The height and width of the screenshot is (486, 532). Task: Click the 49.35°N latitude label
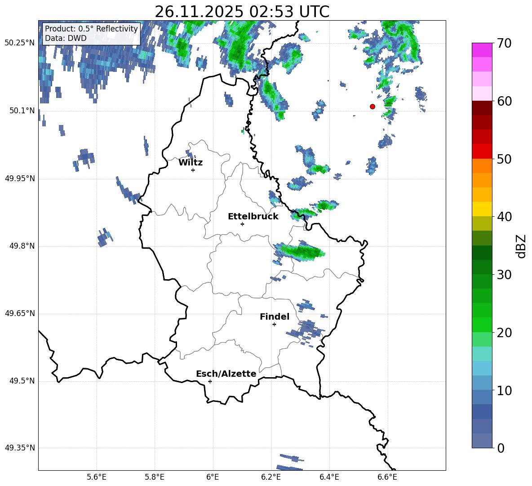[20, 448]
